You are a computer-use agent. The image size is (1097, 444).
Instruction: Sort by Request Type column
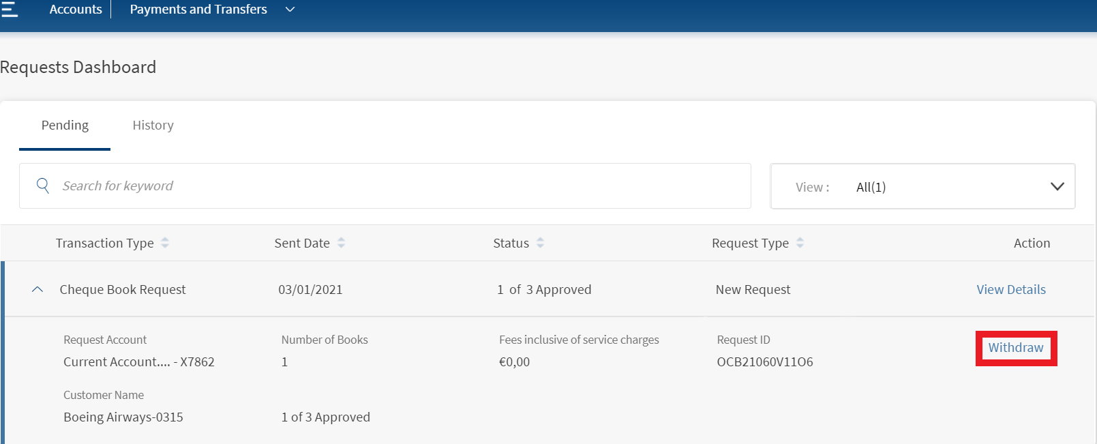[800, 243]
